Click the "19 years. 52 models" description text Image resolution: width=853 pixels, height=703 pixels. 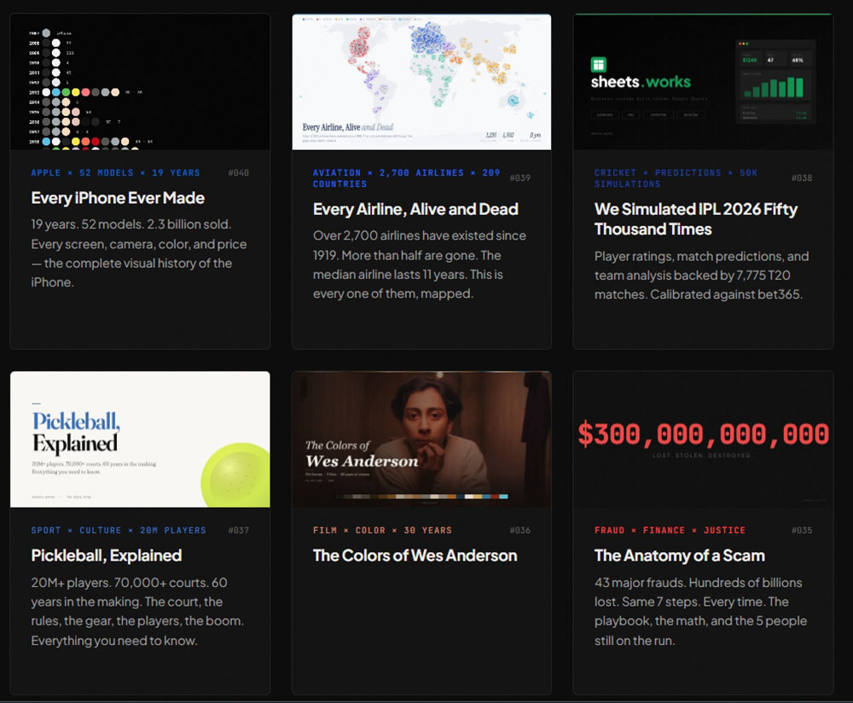(131, 225)
